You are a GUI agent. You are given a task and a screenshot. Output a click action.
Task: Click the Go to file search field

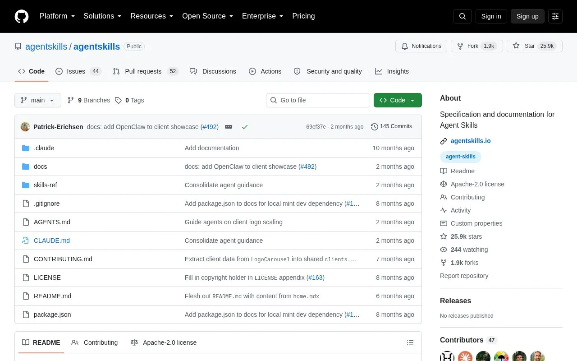[318, 100]
